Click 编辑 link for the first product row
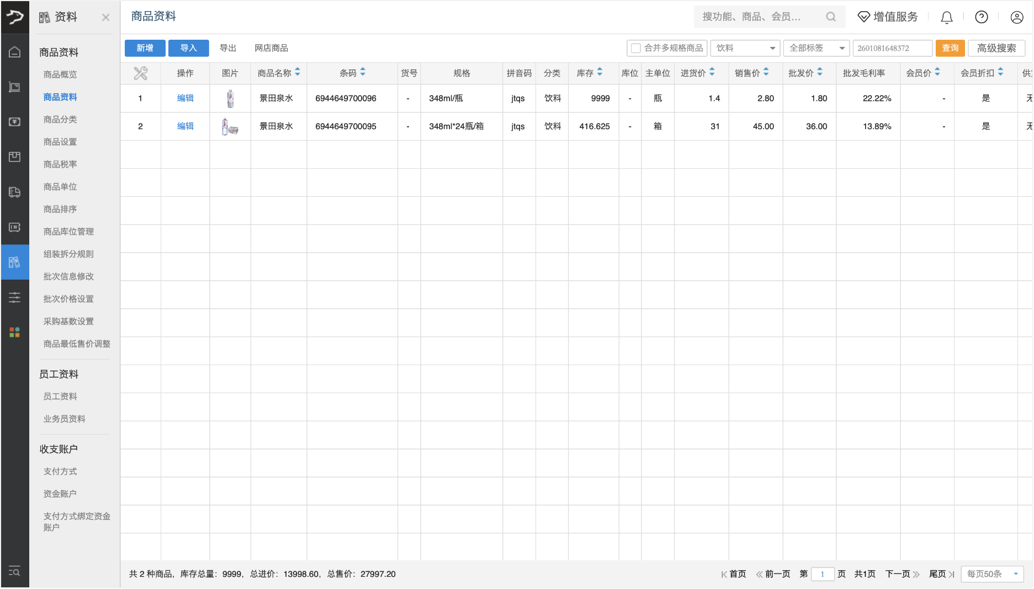 (x=185, y=98)
